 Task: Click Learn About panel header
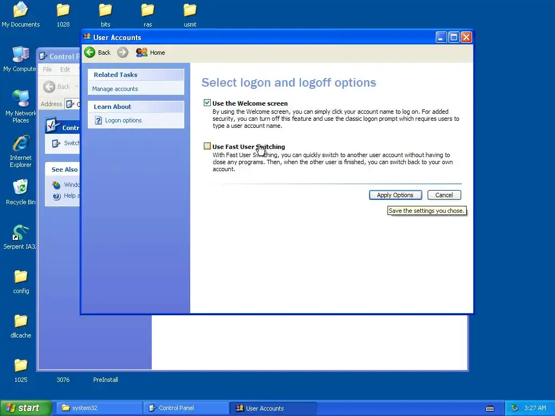coord(136,107)
